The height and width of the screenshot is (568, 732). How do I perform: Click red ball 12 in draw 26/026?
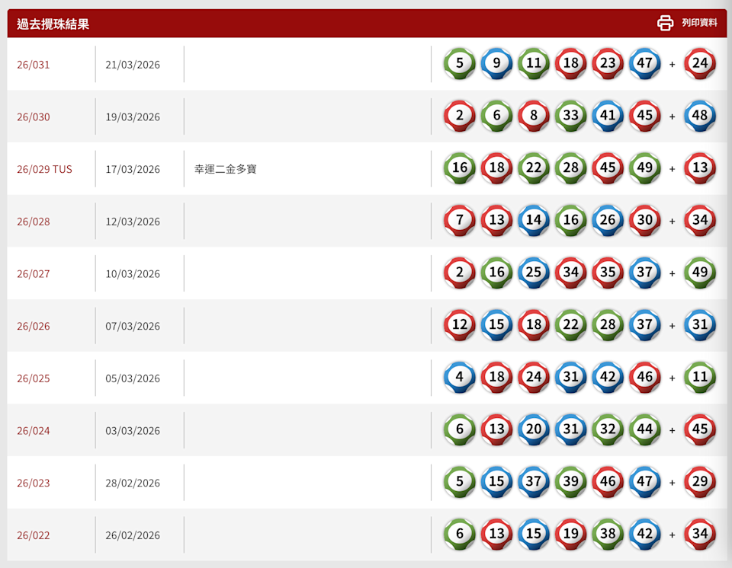[460, 325]
